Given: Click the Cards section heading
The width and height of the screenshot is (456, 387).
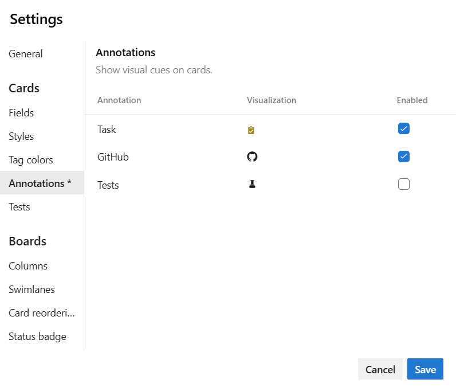Looking at the screenshot, I should pyautogui.click(x=24, y=88).
